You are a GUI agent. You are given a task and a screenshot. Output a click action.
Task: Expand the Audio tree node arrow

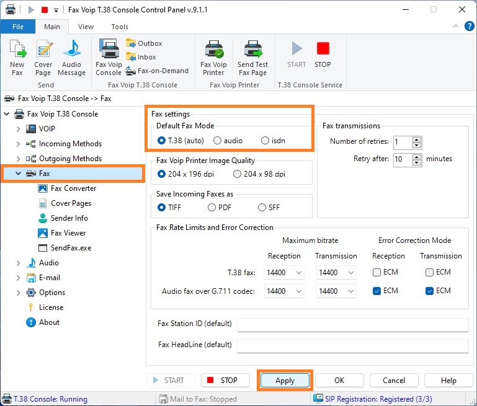(x=18, y=263)
